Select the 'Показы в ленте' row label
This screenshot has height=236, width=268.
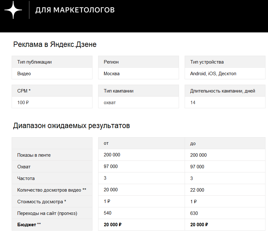(x=34, y=155)
